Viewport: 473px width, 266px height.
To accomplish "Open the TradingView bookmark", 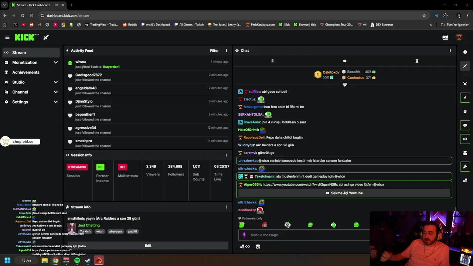I will pos(102,25).
